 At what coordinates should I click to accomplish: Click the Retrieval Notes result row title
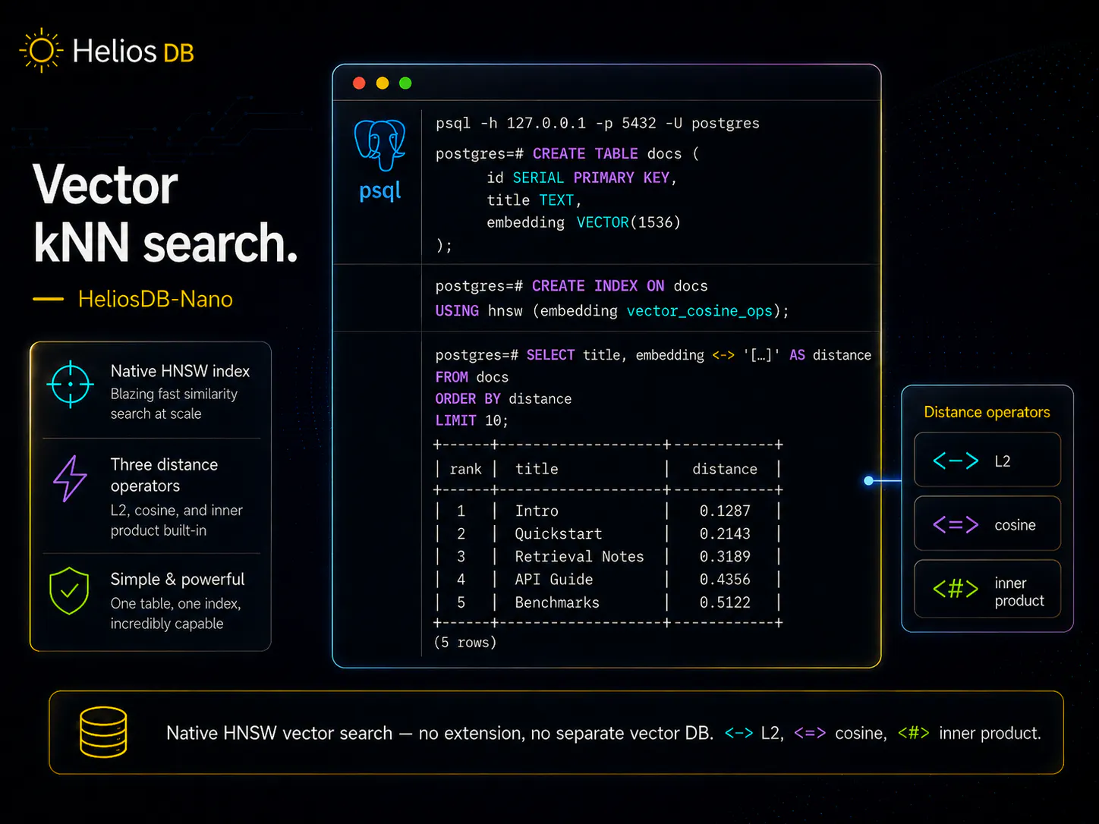[x=579, y=557]
